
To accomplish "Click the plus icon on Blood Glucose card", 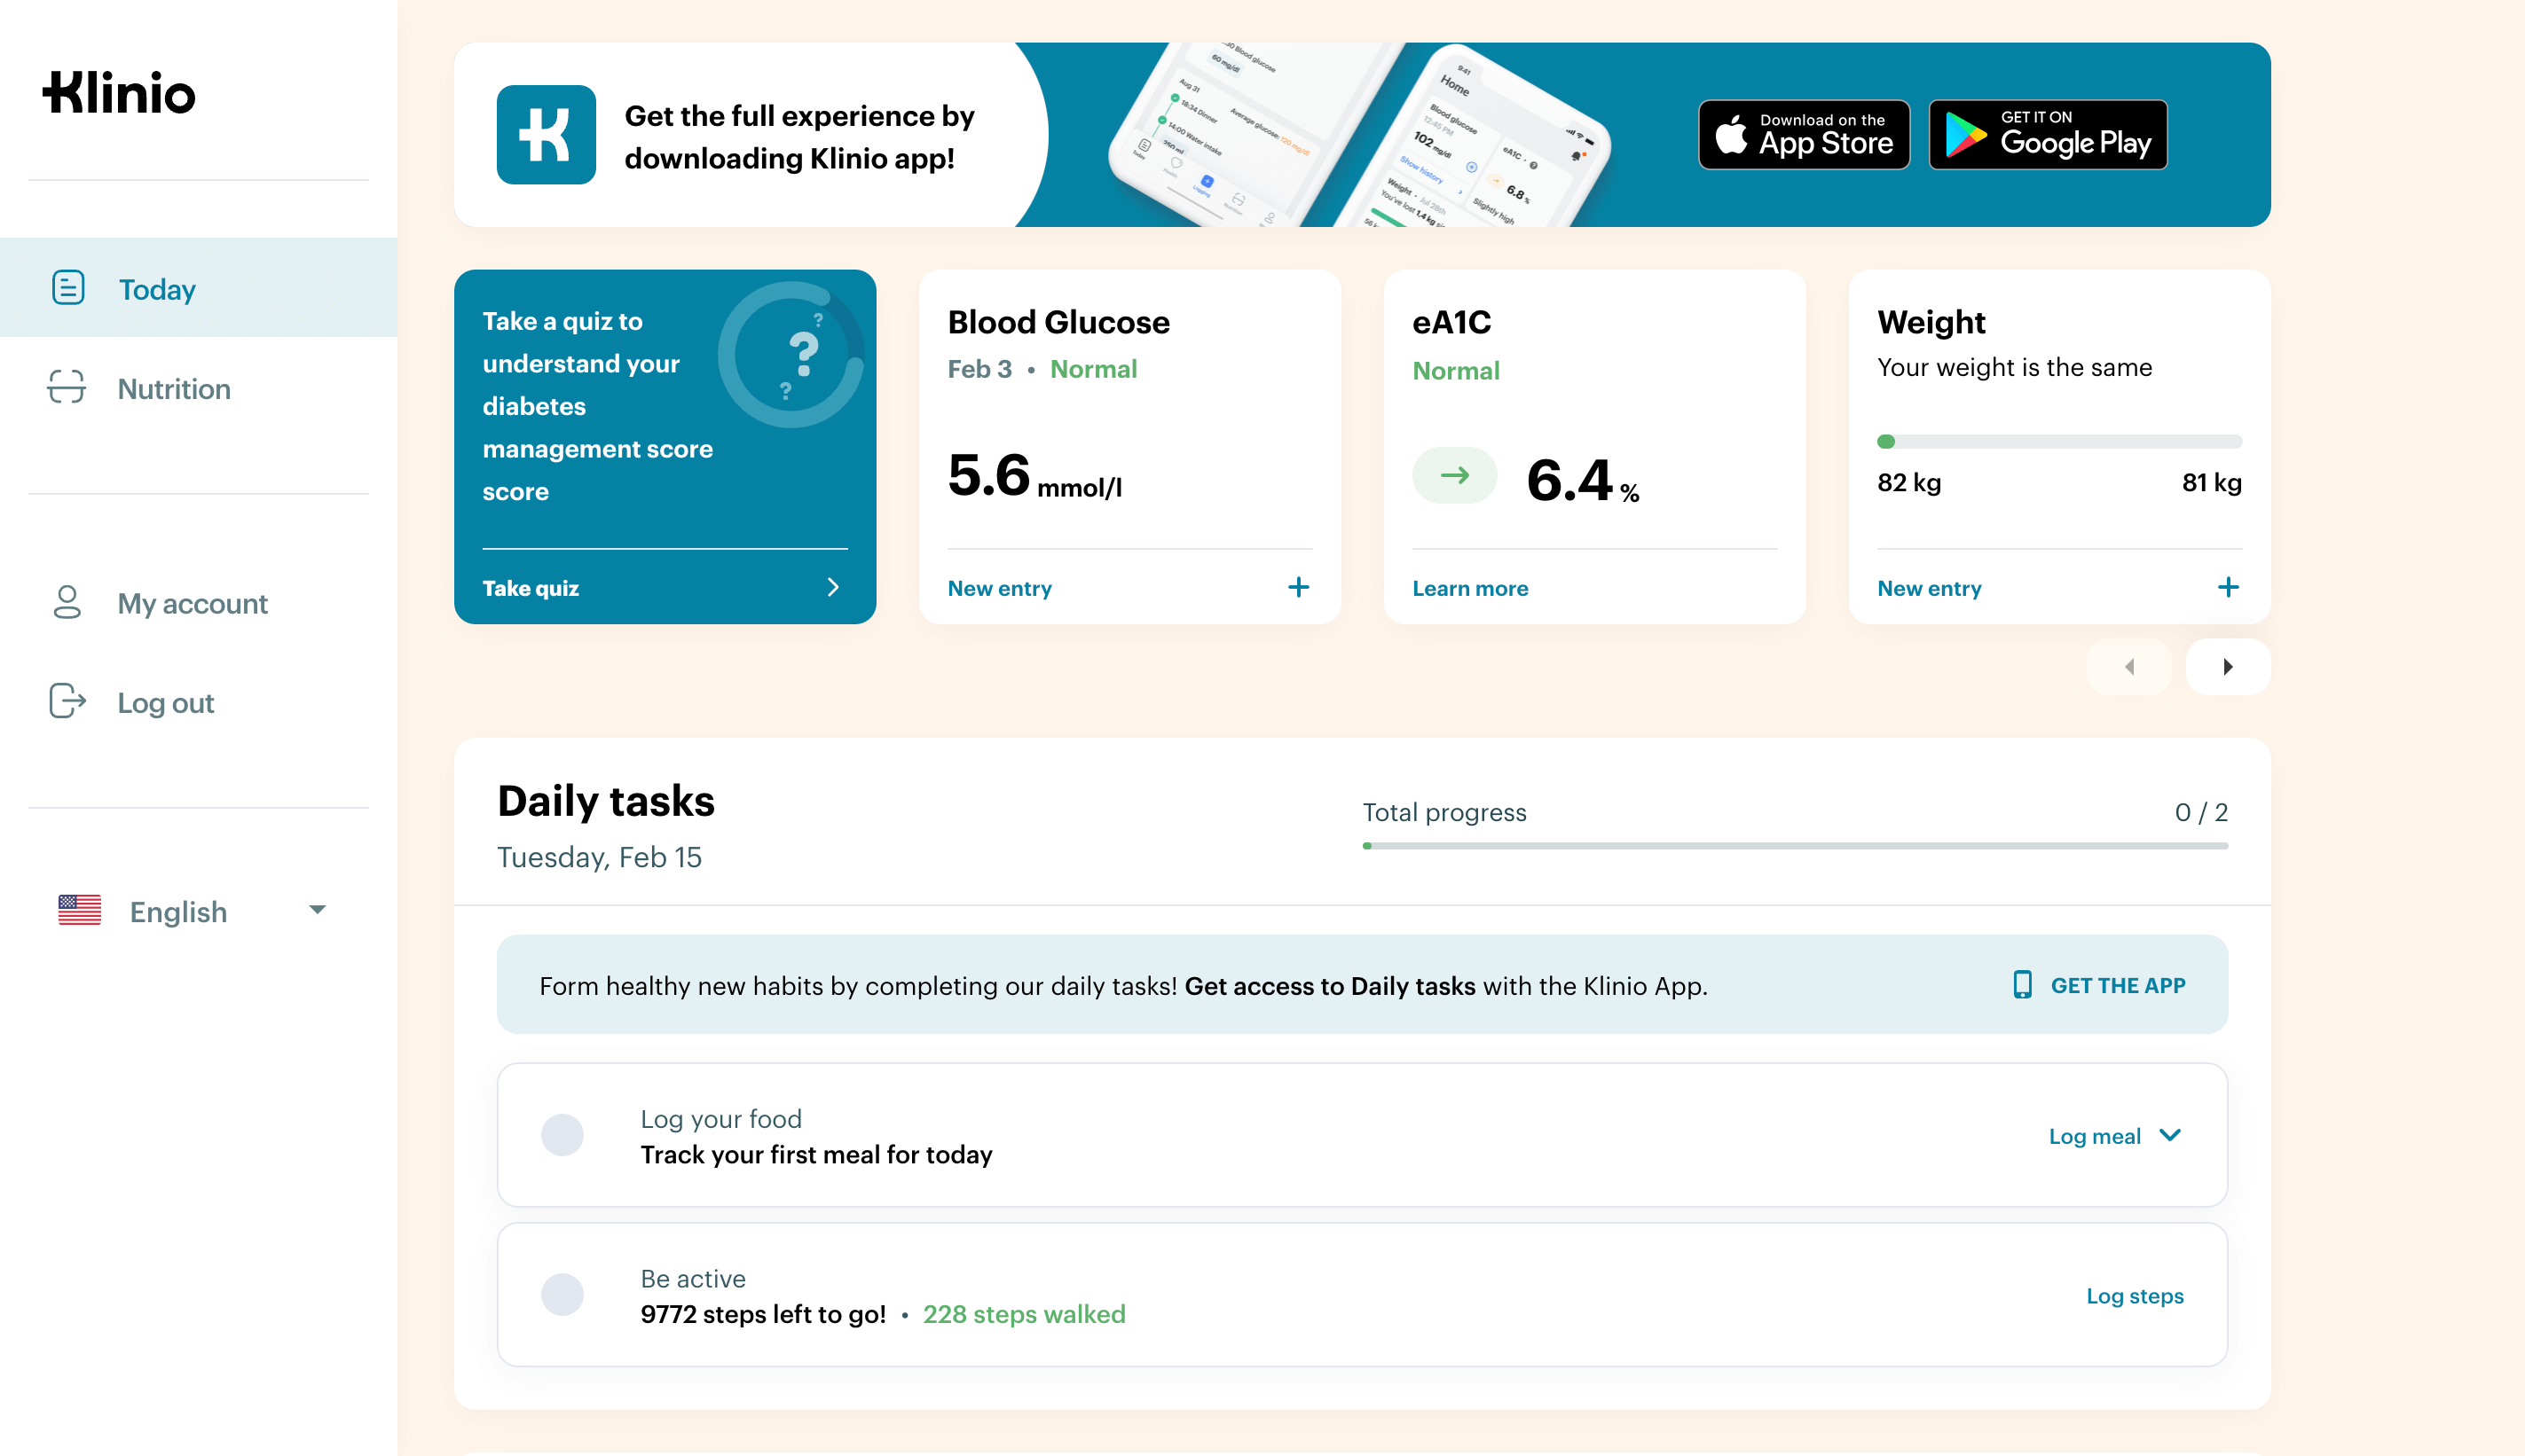I will (1299, 587).
